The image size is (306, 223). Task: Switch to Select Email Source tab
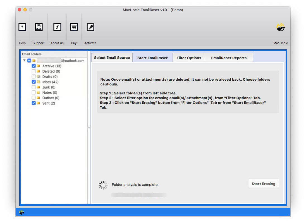[x=112, y=57]
